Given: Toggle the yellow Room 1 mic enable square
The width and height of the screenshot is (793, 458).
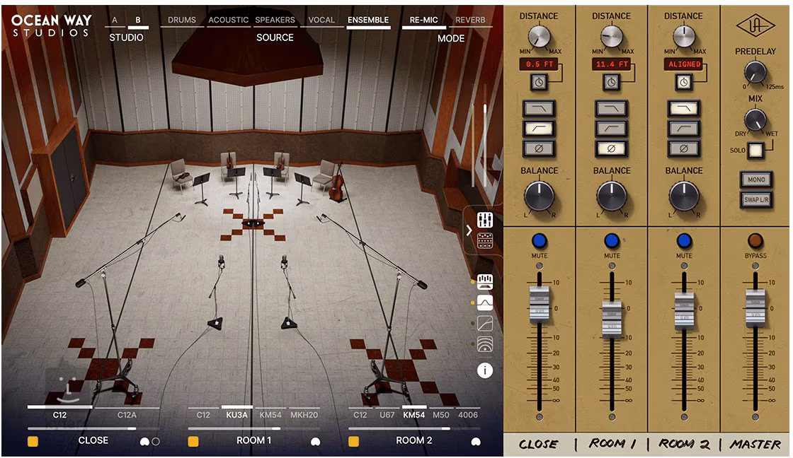Looking at the screenshot, I should click(x=193, y=441).
